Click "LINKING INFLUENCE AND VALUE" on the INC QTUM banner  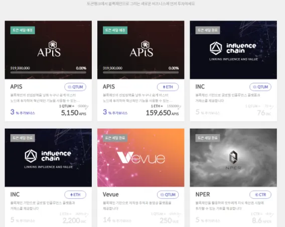click(233, 59)
